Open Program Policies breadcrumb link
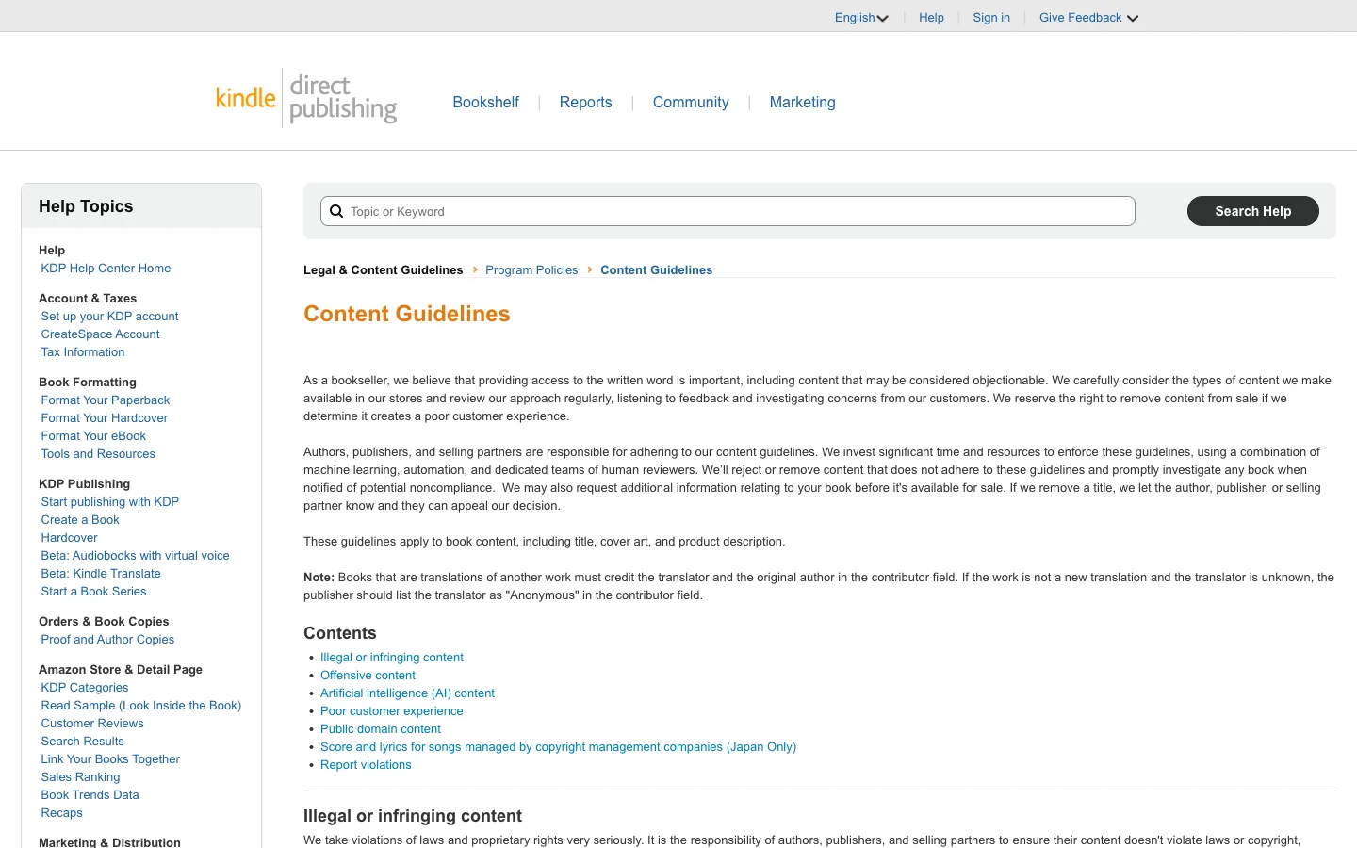This screenshot has height=848, width=1357. coord(531,269)
